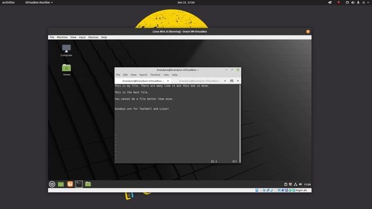Open the VirtualBox Devices menu
This screenshot has height=209, width=372.
coord(93,37)
